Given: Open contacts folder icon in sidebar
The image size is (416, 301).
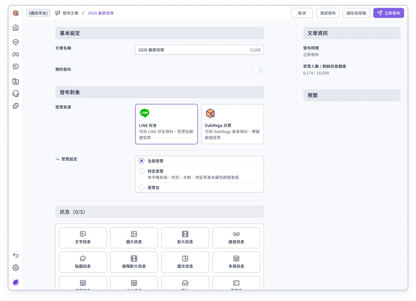Looking at the screenshot, I should pos(16,81).
